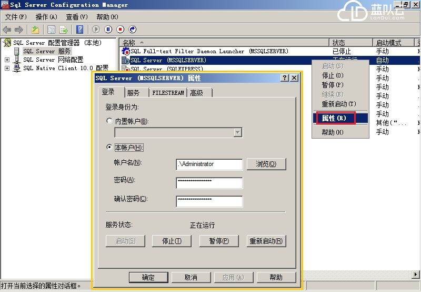This screenshot has height=292, width=421.
Task: Close the SQL Server 属性 dialog
Action: click(294, 78)
